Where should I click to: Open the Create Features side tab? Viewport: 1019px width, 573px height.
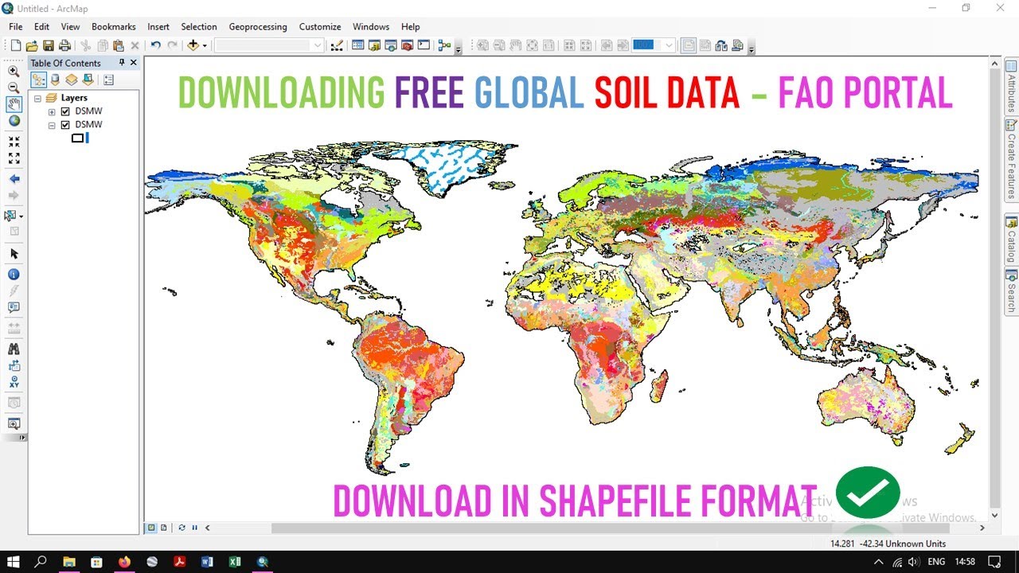(1011, 159)
